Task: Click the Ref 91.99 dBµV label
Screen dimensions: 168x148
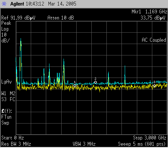Action: (x=18, y=18)
